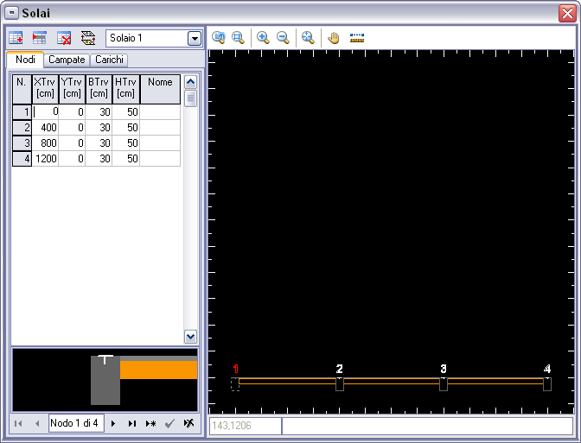Click the beam section preview thumbnail

click(x=105, y=380)
